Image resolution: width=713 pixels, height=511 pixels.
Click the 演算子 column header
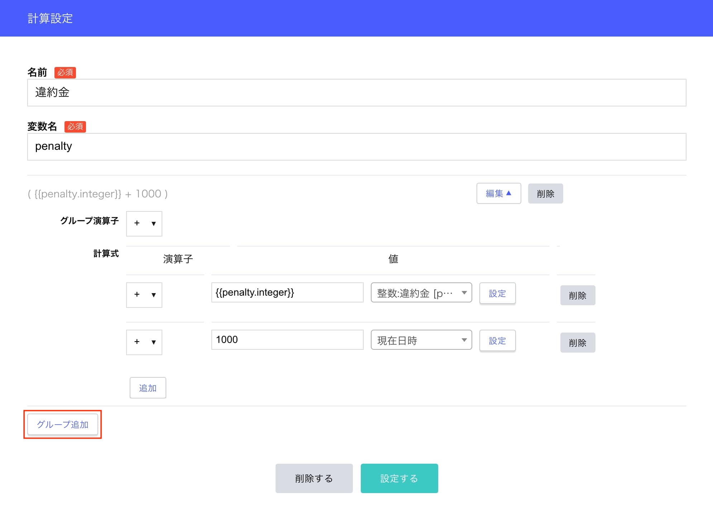[178, 259]
